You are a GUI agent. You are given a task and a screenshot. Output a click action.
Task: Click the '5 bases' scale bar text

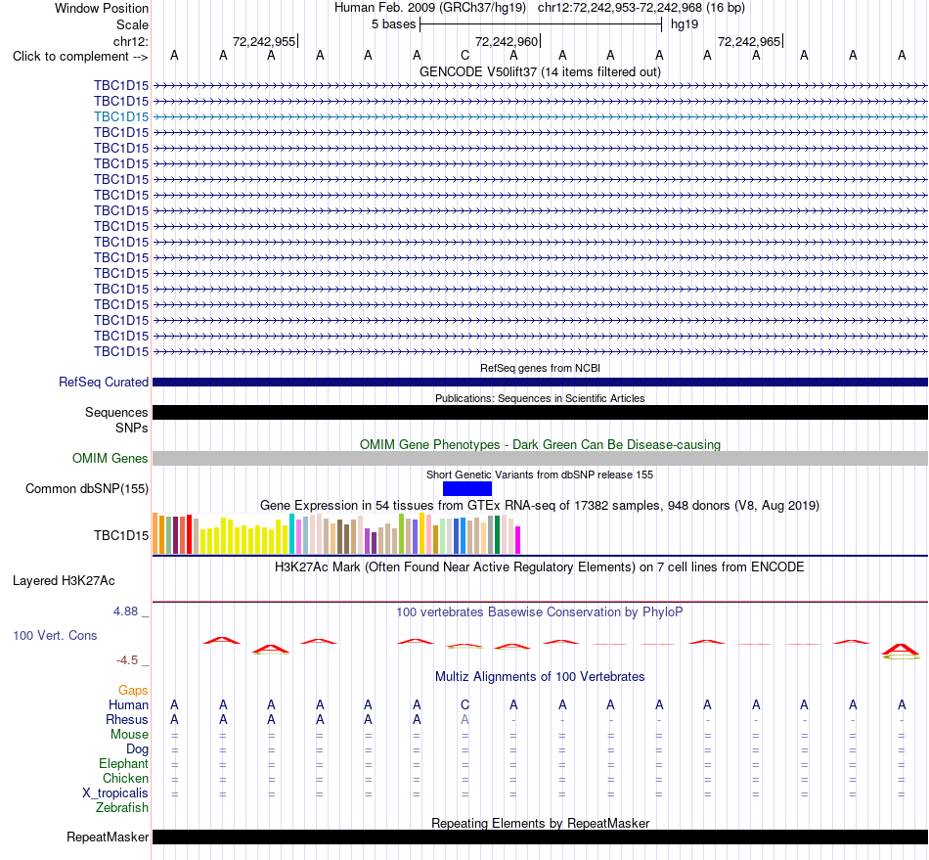point(393,24)
